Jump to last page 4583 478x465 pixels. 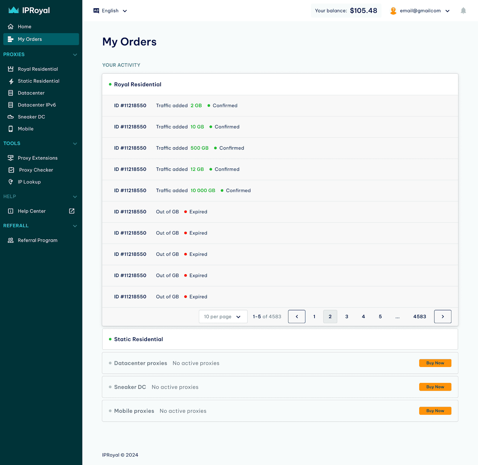[420, 317]
